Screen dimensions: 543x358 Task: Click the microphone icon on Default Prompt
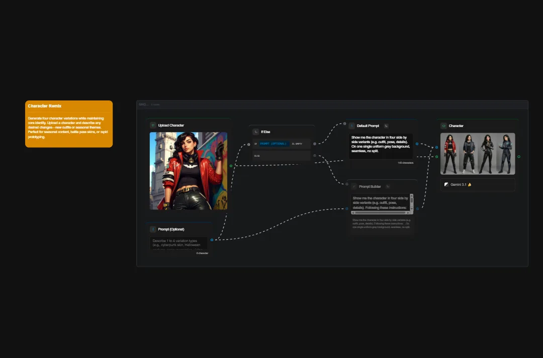[x=386, y=126]
